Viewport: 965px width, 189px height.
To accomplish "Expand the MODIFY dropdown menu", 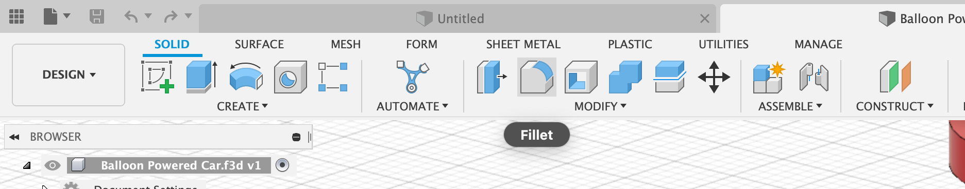I will [600, 106].
